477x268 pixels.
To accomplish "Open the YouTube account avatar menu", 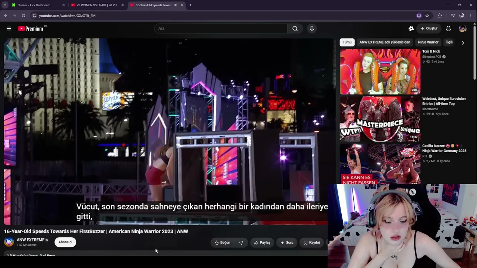I will (x=463, y=29).
